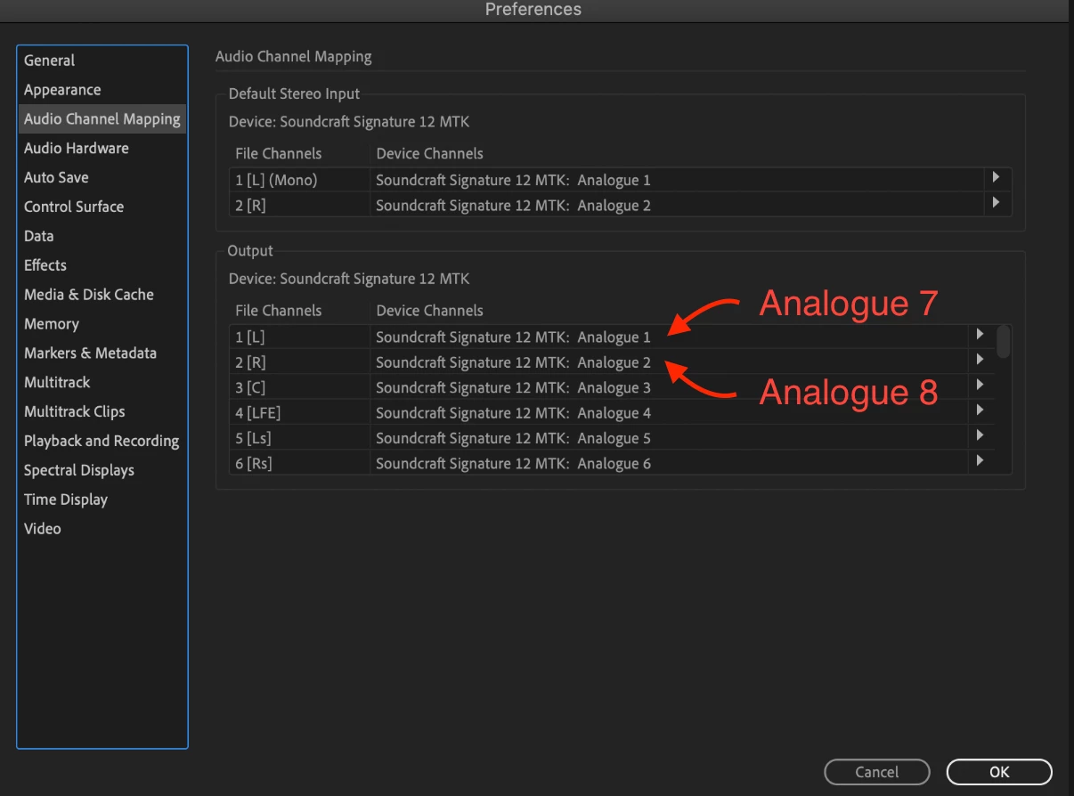This screenshot has height=796, width=1074.
Task: Click output Analogue 6 device channel text
Action: [x=513, y=463]
